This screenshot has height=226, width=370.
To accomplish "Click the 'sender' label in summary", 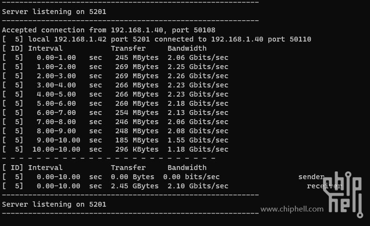I will coord(311,177).
